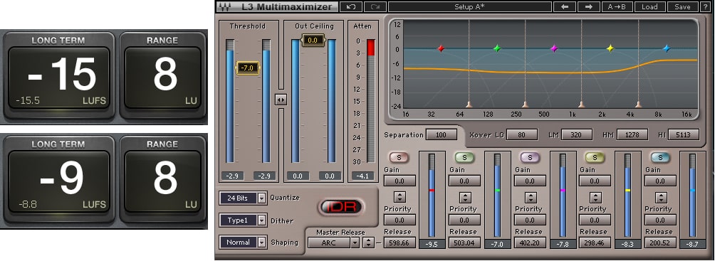Click the yellow band gain/priority stepper
Screen dimensions: 715x261
[595, 197]
